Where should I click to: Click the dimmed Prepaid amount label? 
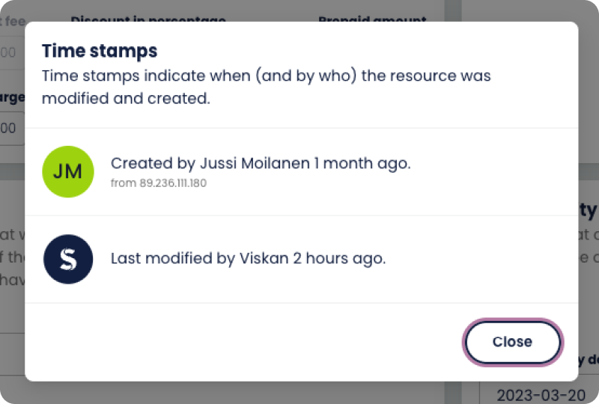(x=372, y=18)
